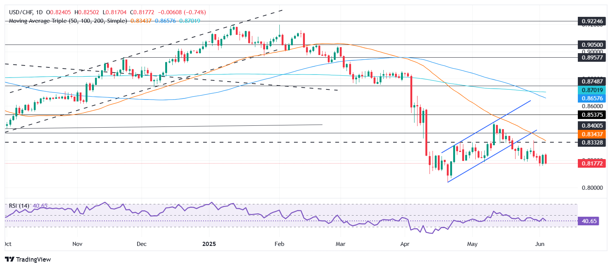Click the USD/CHF symbol title
This screenshot has height=268, width=612.
21,12
